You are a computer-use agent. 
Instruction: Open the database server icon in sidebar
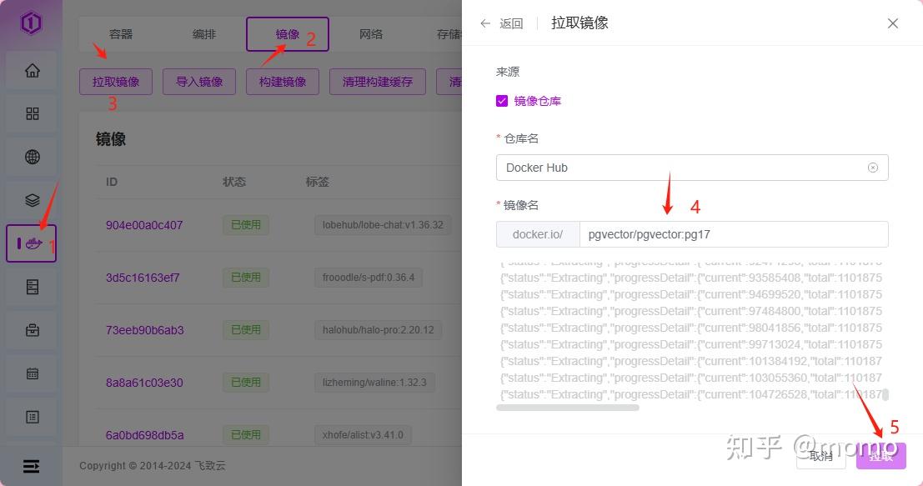pos(31,286)
